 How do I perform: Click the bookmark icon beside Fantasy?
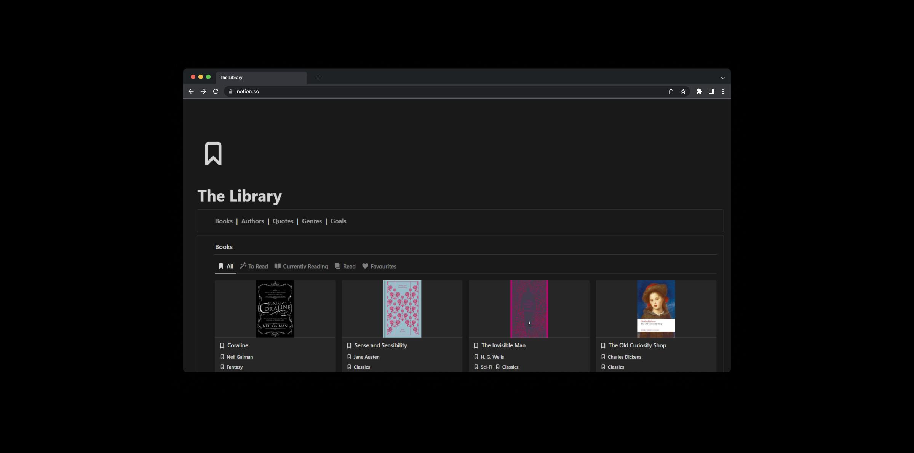pos(222,367)
